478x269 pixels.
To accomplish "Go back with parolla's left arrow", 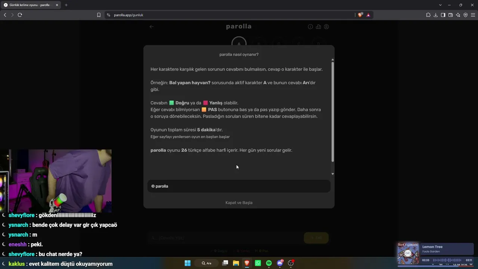I will point(152,27).
